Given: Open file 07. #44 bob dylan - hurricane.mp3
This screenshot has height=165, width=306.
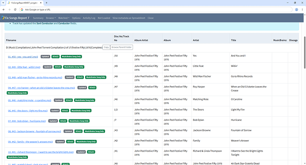Looking at the screenshot, I should (27, 121).
